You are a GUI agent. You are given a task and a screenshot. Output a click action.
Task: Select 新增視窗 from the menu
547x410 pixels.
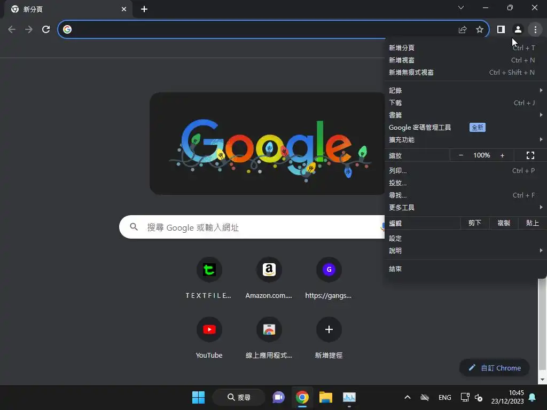point(465,60)
